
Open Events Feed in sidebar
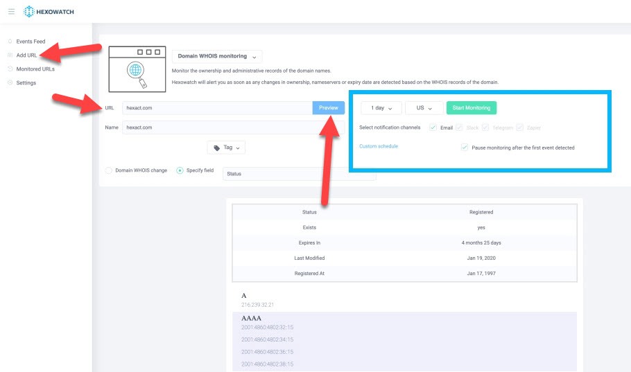click(x=31, y=42)
